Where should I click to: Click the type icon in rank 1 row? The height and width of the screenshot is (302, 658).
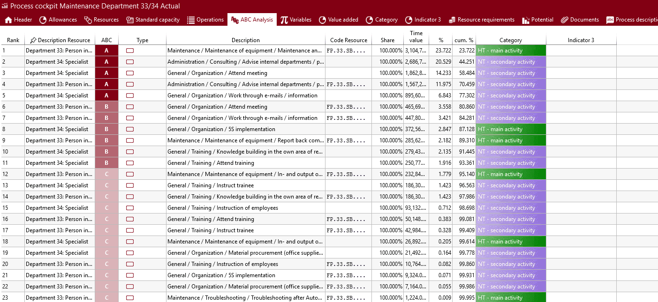(x=130, y=51)
